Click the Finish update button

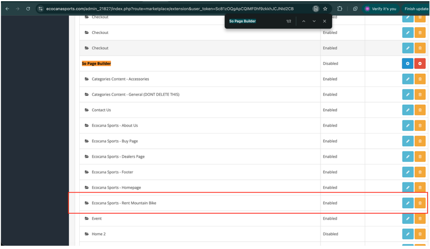coord(416,9)
